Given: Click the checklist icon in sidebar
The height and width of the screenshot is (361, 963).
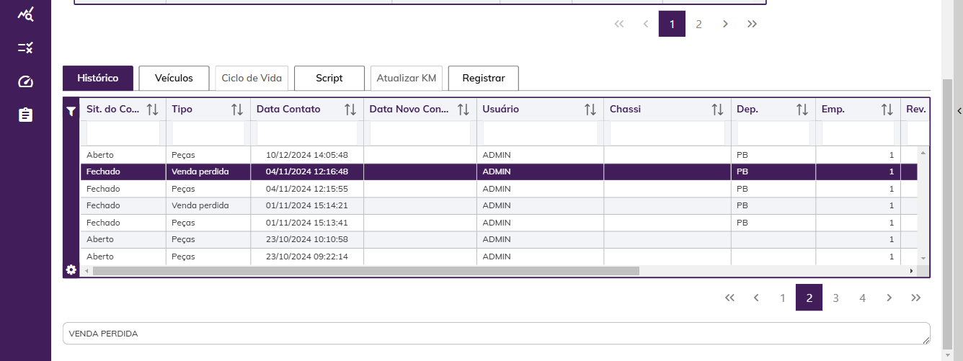Looking at the screenshot, I should point(25,48).
